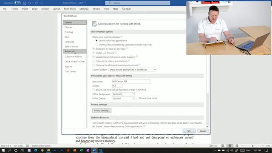This screenshot has height=153, width=272.
Task: Open the action center notification icon
Action: coord(266,150)
